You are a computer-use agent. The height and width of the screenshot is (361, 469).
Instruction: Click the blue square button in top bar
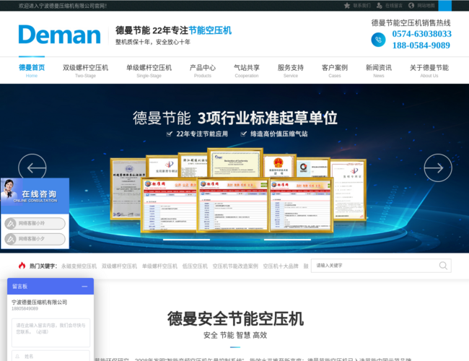click(x=444, y=5)
